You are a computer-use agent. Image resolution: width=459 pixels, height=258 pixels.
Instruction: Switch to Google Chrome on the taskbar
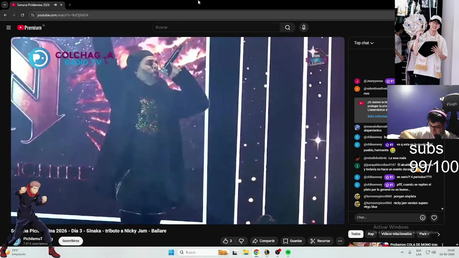tap(256, 253)
